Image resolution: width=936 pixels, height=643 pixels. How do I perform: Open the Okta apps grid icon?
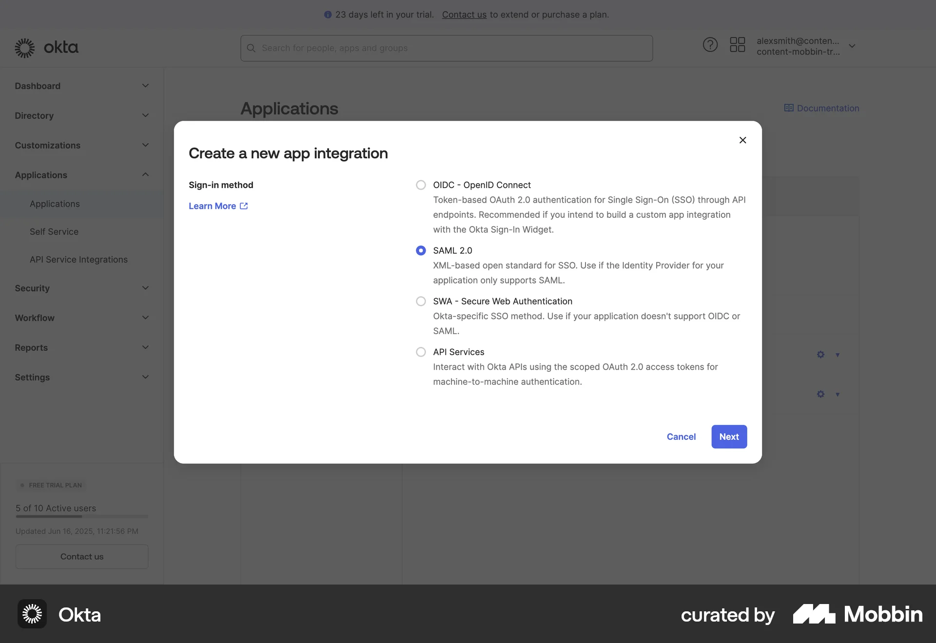pyautogui.click(x=738, y=44)
